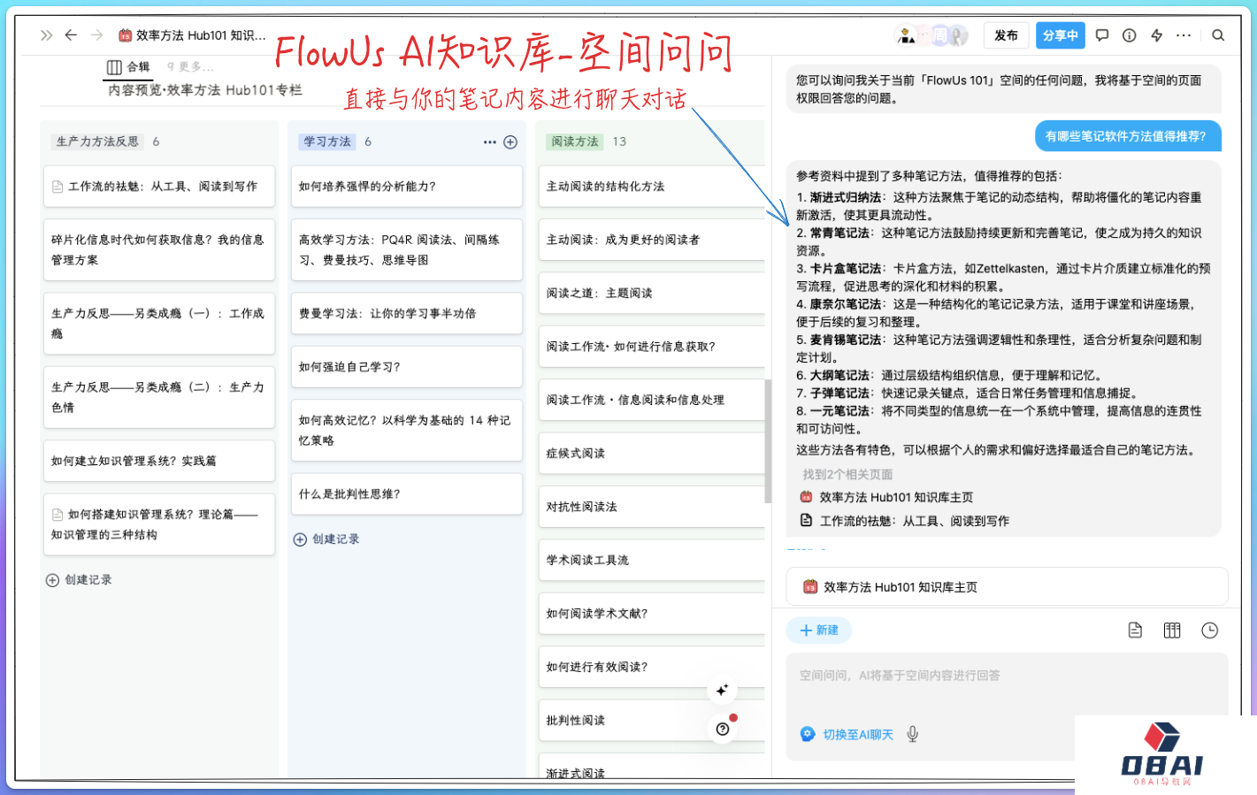The image size is (1257, 795).
Task: Click the 阅读方法 group tag
Action: click(x=575, y=141)
